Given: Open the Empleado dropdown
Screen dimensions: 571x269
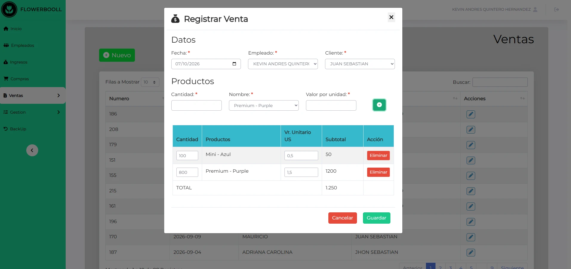Looking at the screenshot, I should [283, 64].
